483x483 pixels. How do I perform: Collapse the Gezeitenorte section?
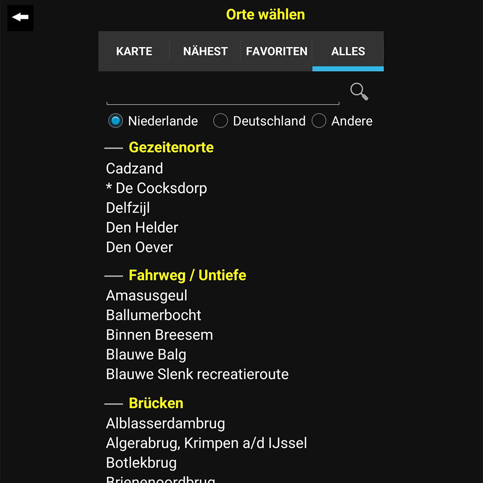(x=170, y=147)
